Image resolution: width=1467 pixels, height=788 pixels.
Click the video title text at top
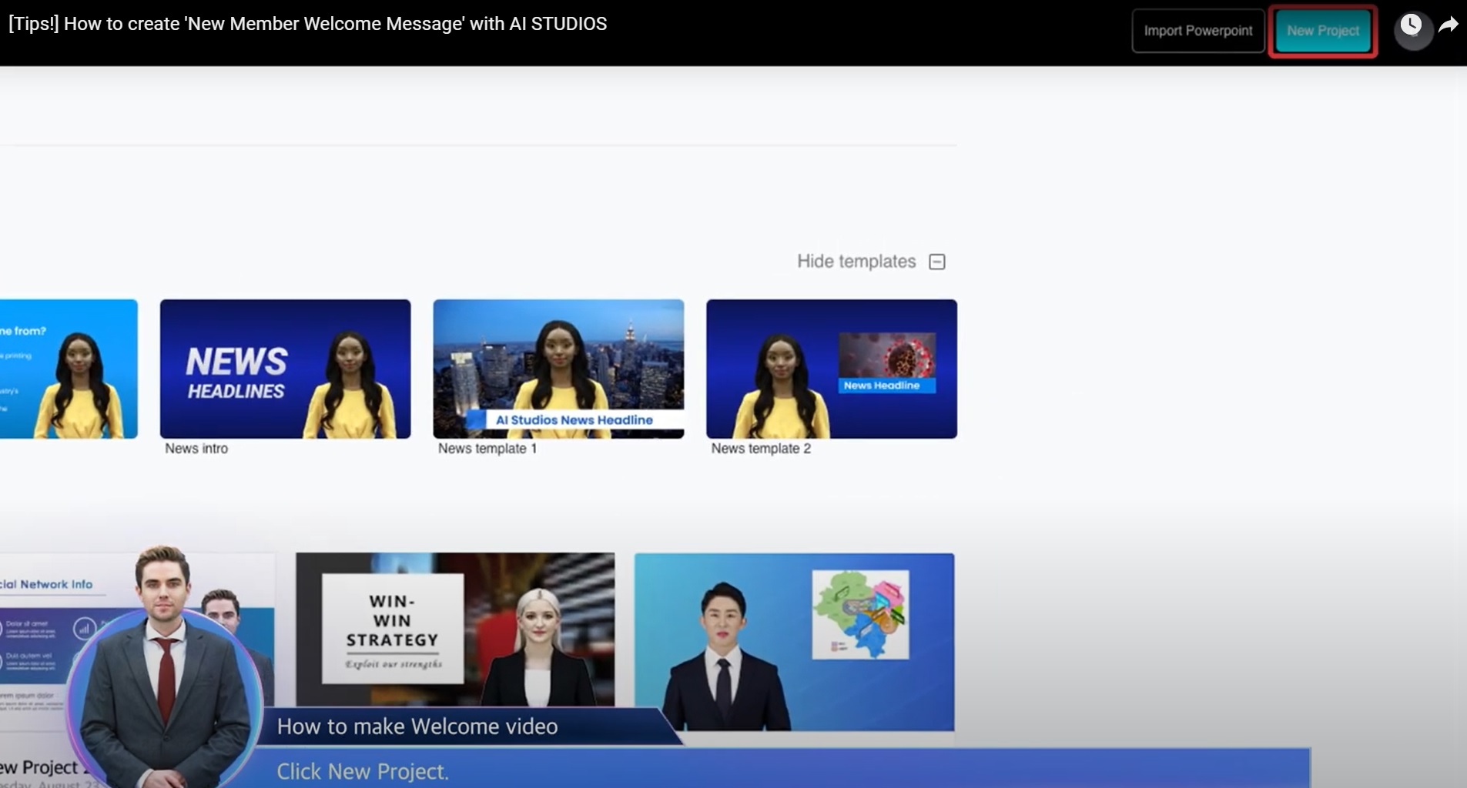tap(308, 24)
